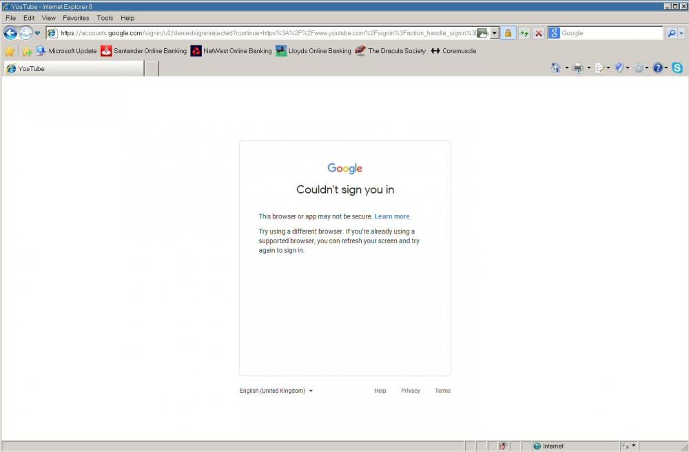Click the Add to Favorites Bar icon
Screen dimensions: 689x452
(27, 51)
